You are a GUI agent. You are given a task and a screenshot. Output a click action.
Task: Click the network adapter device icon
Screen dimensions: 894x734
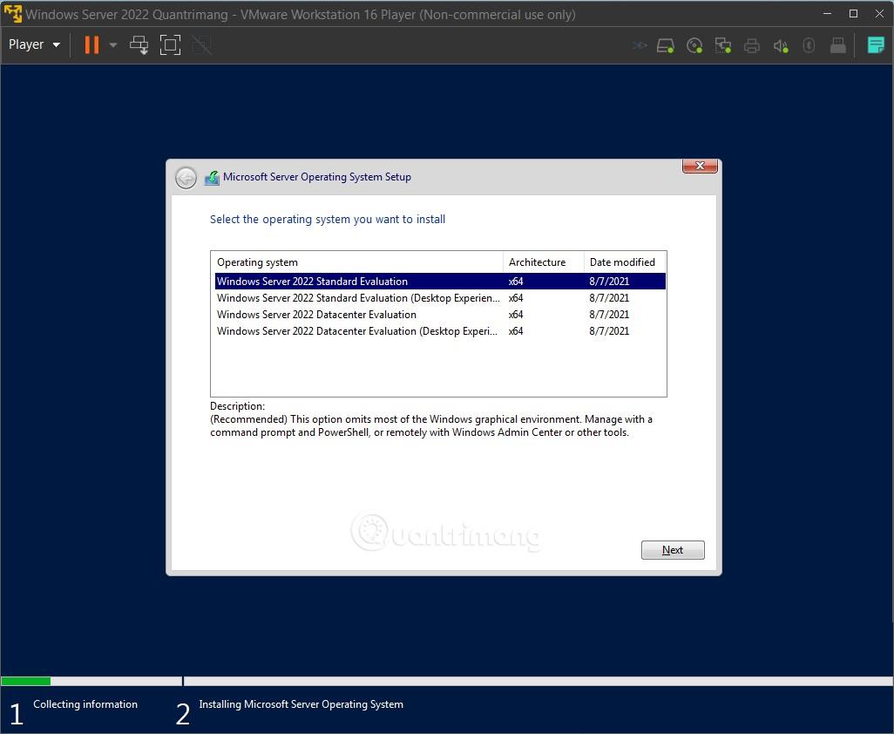point(723,45)
